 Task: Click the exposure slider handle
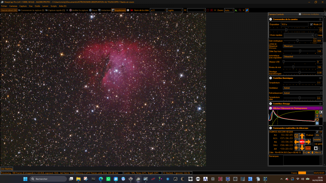(x=286, y=30)
